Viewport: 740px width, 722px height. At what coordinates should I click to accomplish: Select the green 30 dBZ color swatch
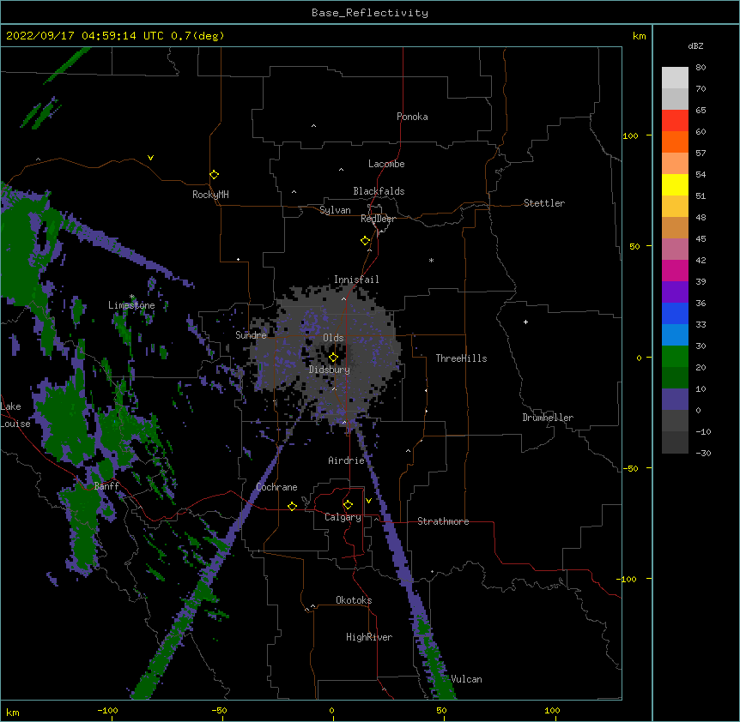675,357
